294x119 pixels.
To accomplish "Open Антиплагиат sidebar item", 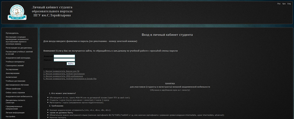I will (x=11, y=77).
